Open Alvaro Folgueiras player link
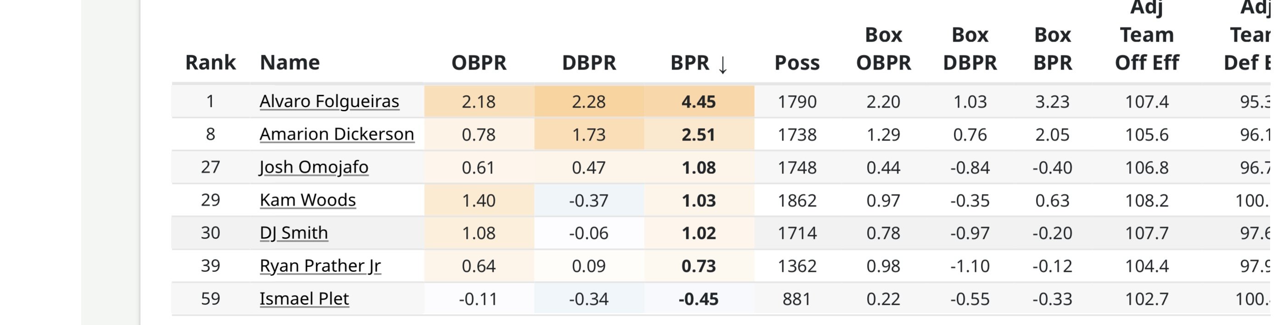Screen dimensions: 1283x325 coord(329,101)
